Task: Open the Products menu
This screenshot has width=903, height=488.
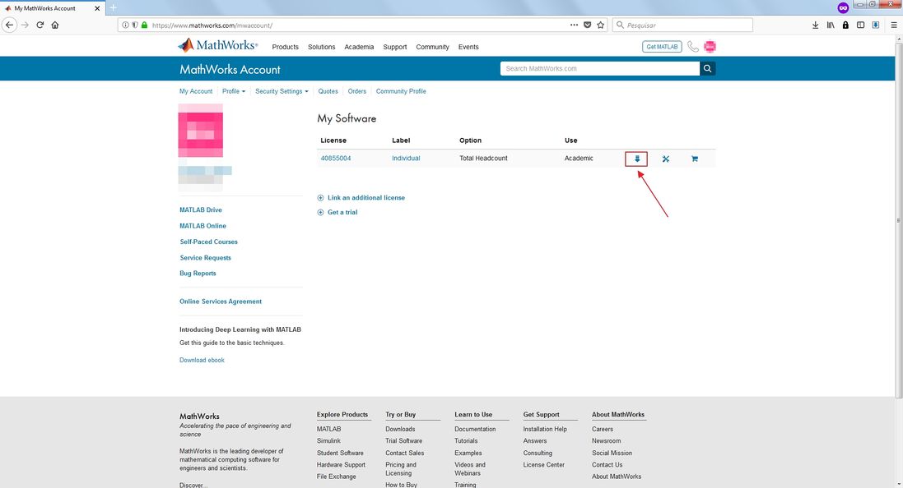Action: tap(285, 47)
